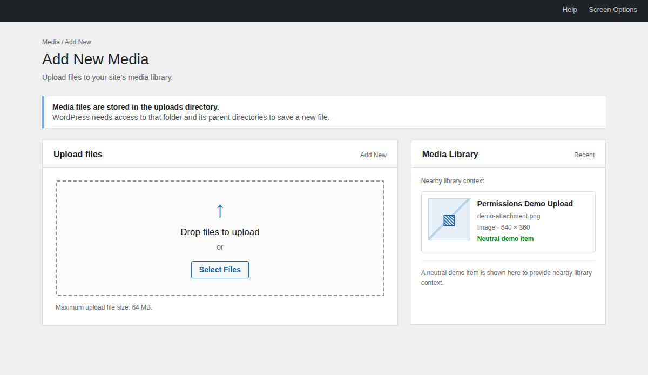Open the demo attachment image thumbnail

click(449, 219)
